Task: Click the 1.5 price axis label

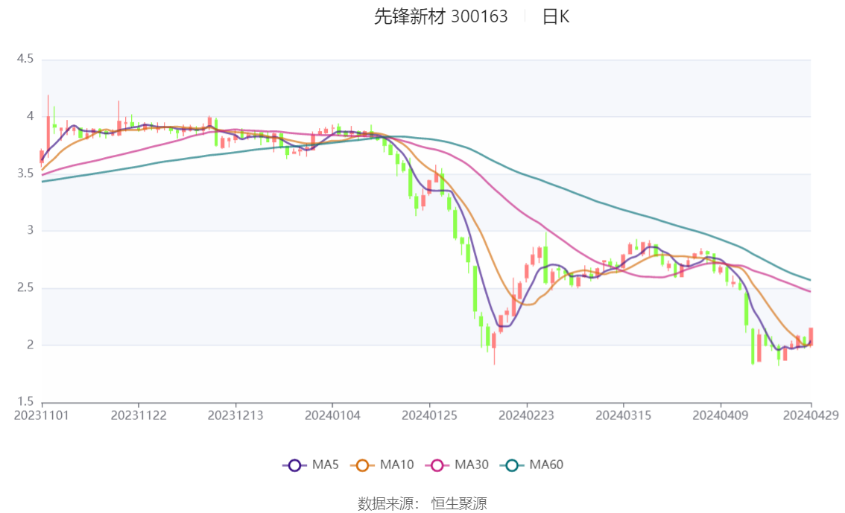Action: coord(25,402)
